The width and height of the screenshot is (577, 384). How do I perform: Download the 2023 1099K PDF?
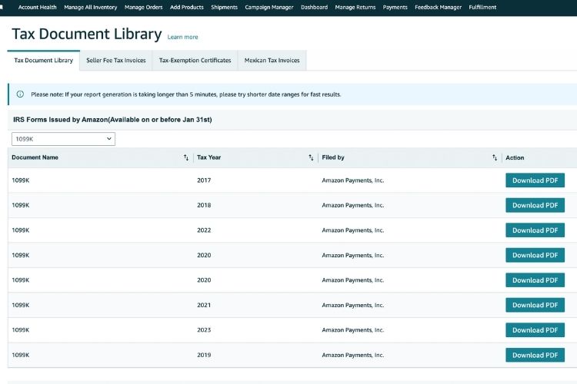tap(535, 330)
